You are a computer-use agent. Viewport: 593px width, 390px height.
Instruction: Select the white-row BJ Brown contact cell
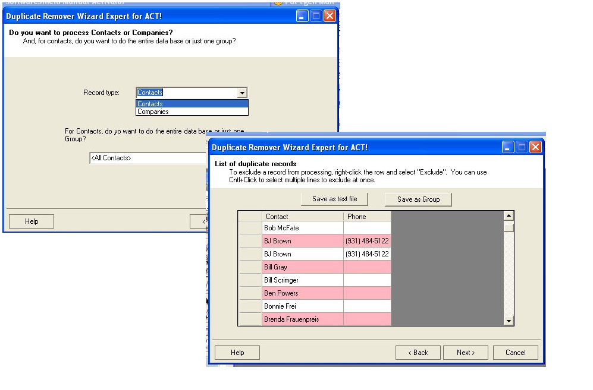coord(303,254)
